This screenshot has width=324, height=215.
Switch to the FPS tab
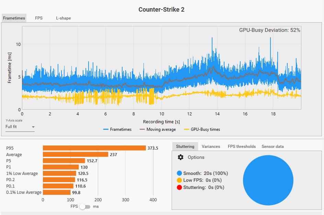coord(39,18)
